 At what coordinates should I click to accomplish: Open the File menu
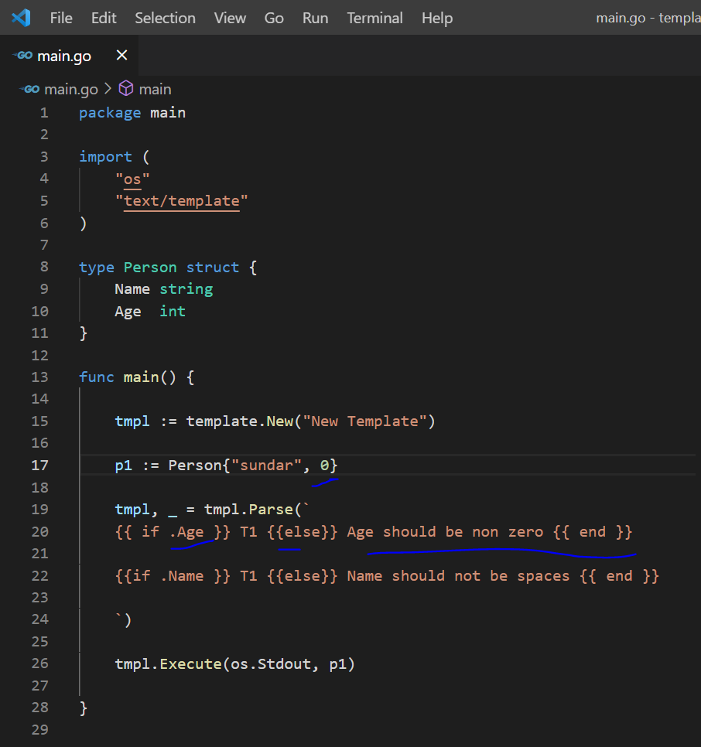tap(61, 18)
